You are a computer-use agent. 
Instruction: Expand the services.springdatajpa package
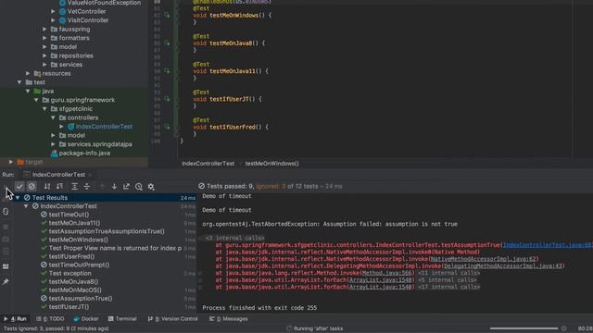click(x=53, y=144)
